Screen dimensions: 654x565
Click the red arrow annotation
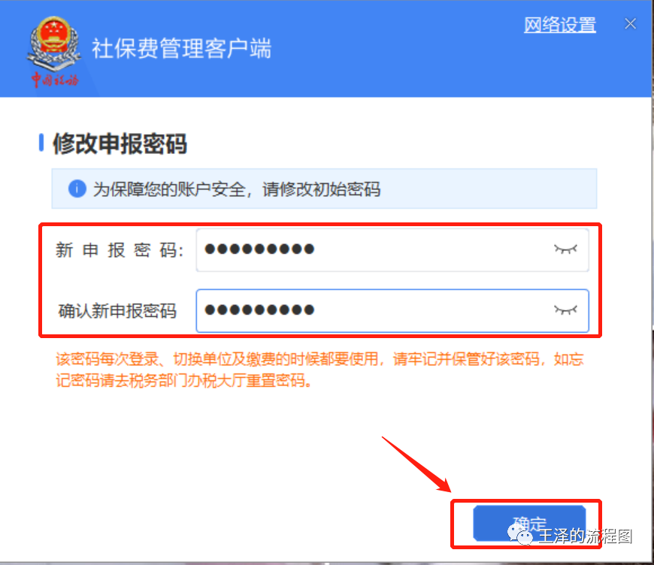(416, 464)
